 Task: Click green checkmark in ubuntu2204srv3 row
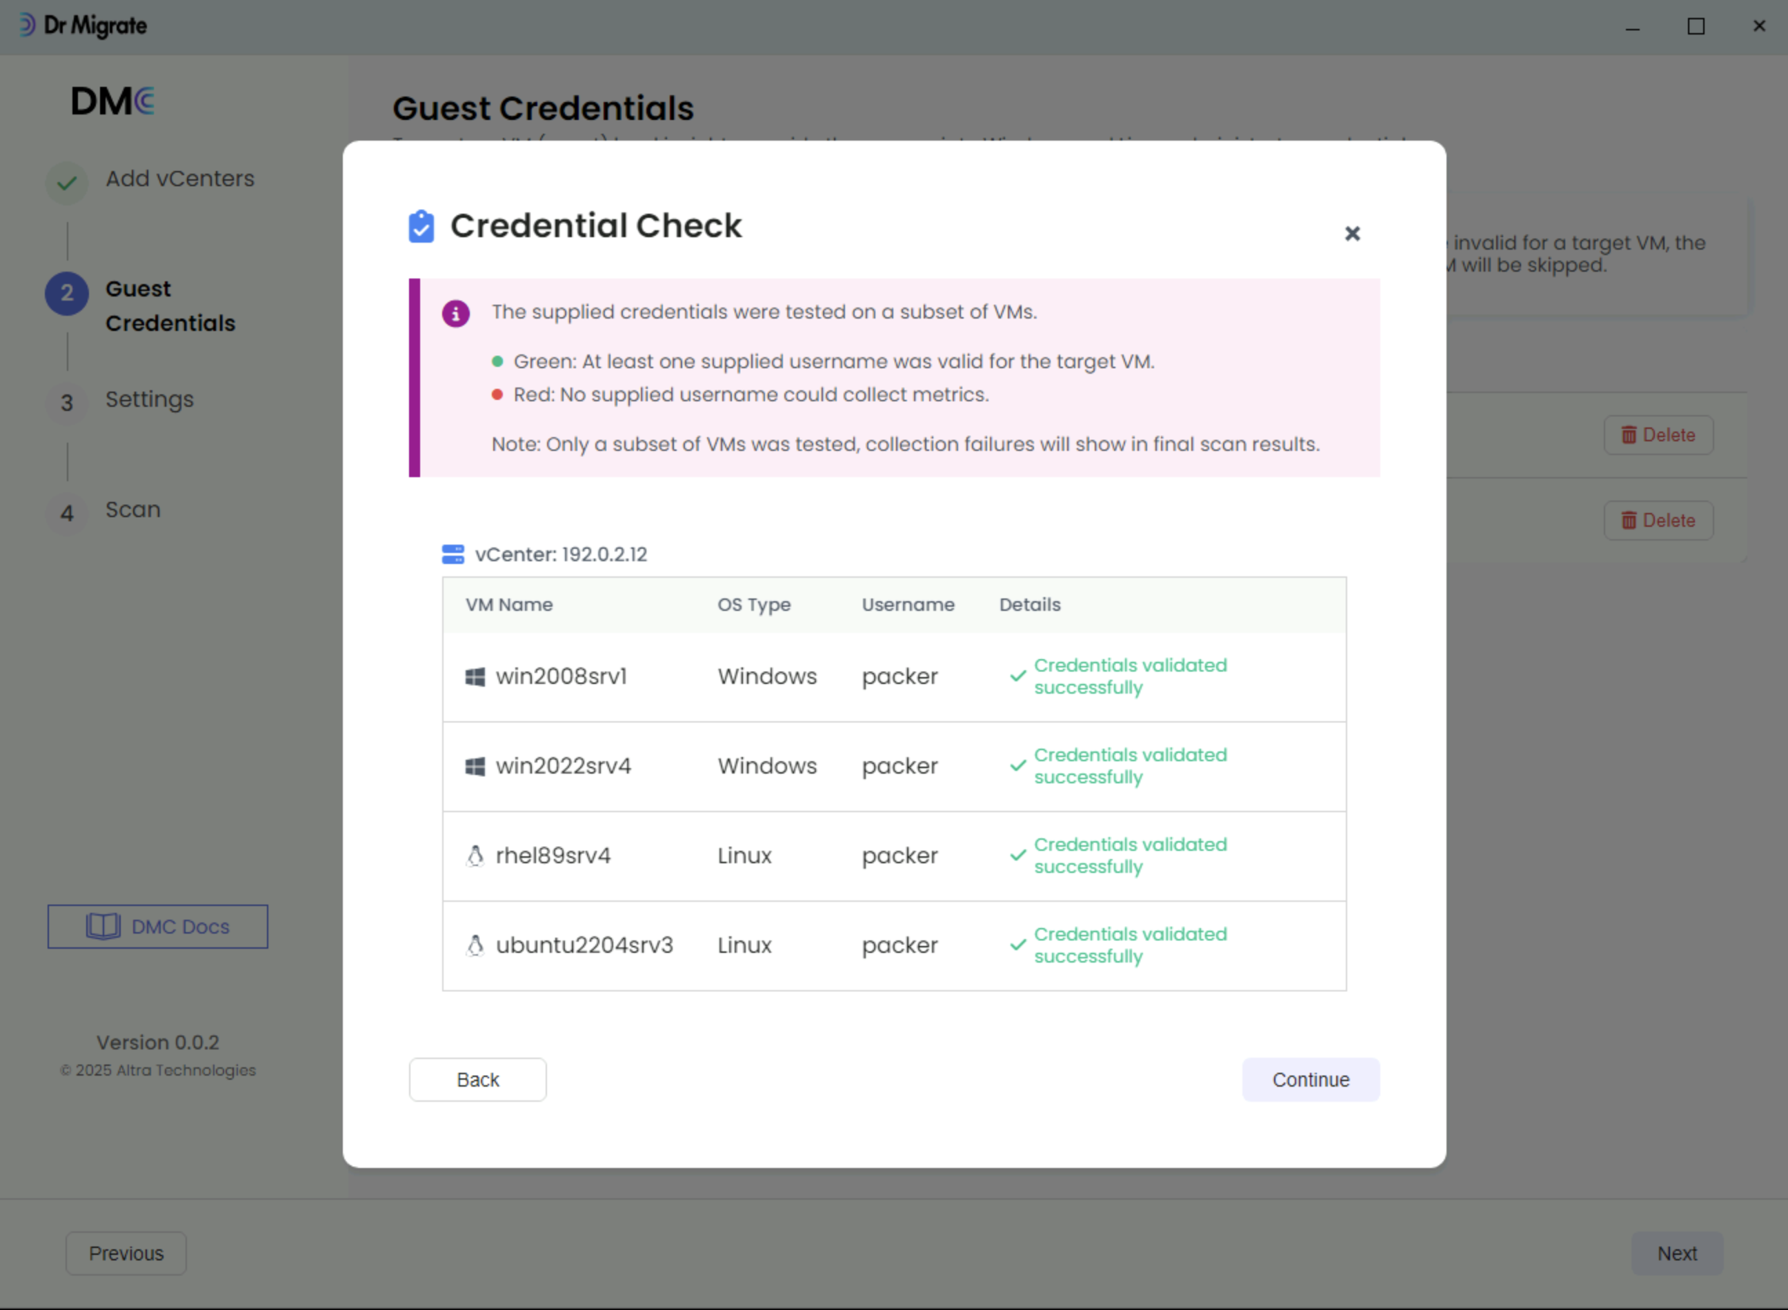(x=1017, y=945)
